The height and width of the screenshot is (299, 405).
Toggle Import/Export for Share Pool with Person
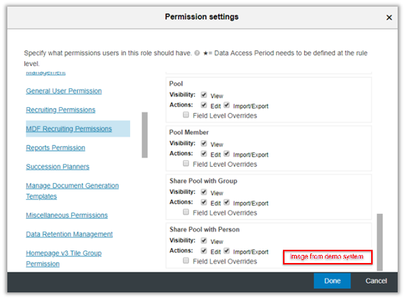(226, 251)
